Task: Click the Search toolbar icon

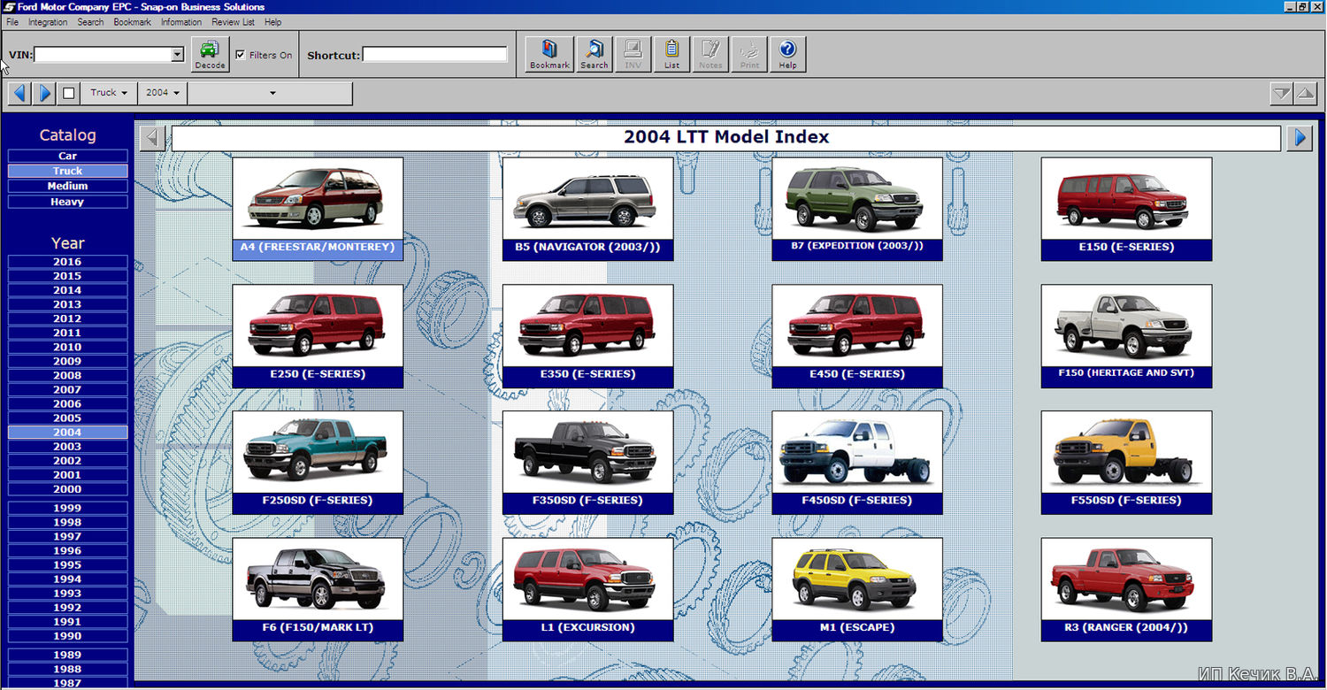Action: coord(594,54)
